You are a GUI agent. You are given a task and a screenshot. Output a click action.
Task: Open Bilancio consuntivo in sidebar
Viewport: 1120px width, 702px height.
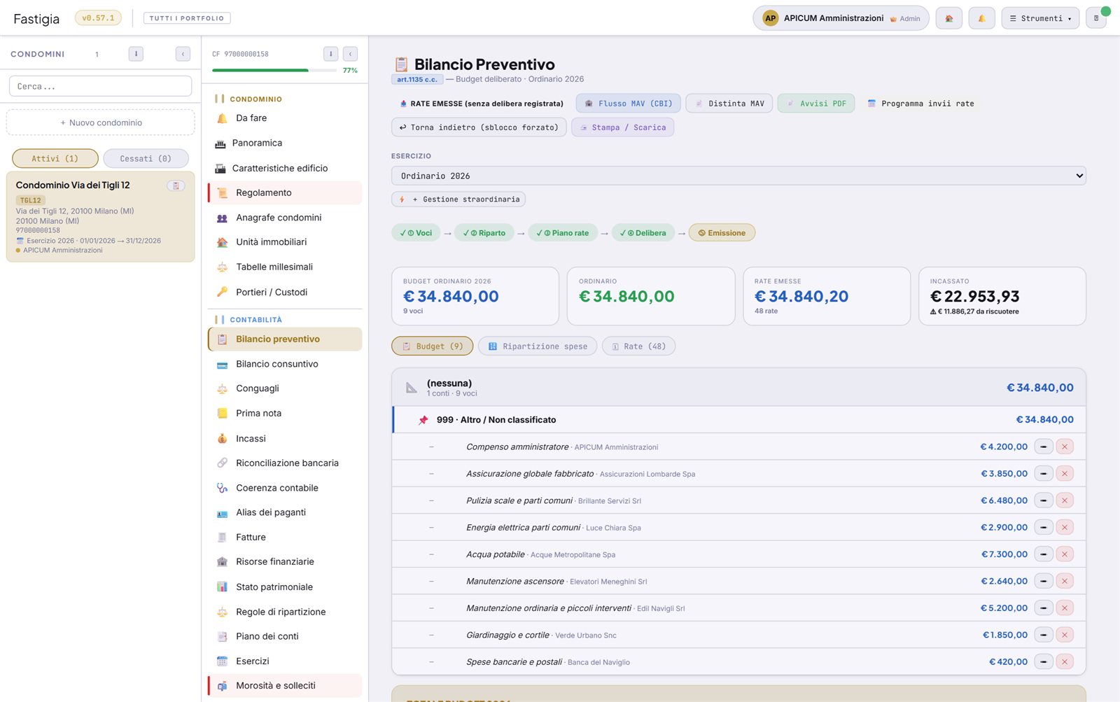(285, 364)
